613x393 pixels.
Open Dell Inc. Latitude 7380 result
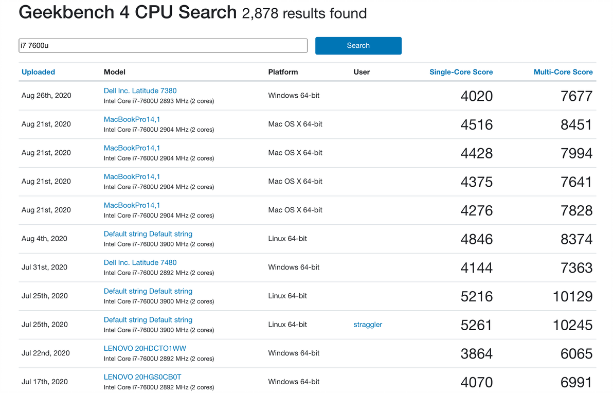click(x=140, y=91)
